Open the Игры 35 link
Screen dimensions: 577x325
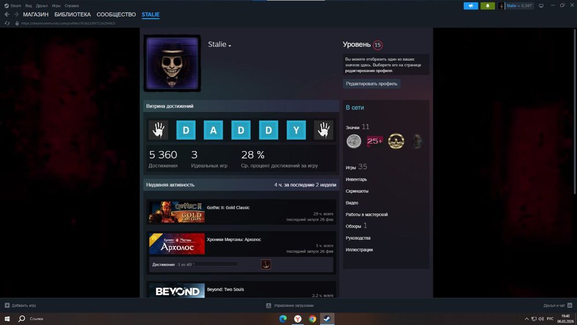point(356,167)
